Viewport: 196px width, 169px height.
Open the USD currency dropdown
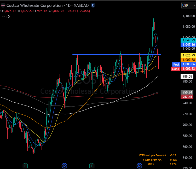pos(189,5)
